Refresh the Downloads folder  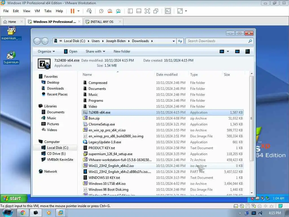click(x=180, y=41)
